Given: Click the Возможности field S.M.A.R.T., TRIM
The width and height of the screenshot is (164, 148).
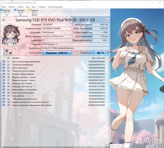Looking at the screenshot, I should click(75, 48).
